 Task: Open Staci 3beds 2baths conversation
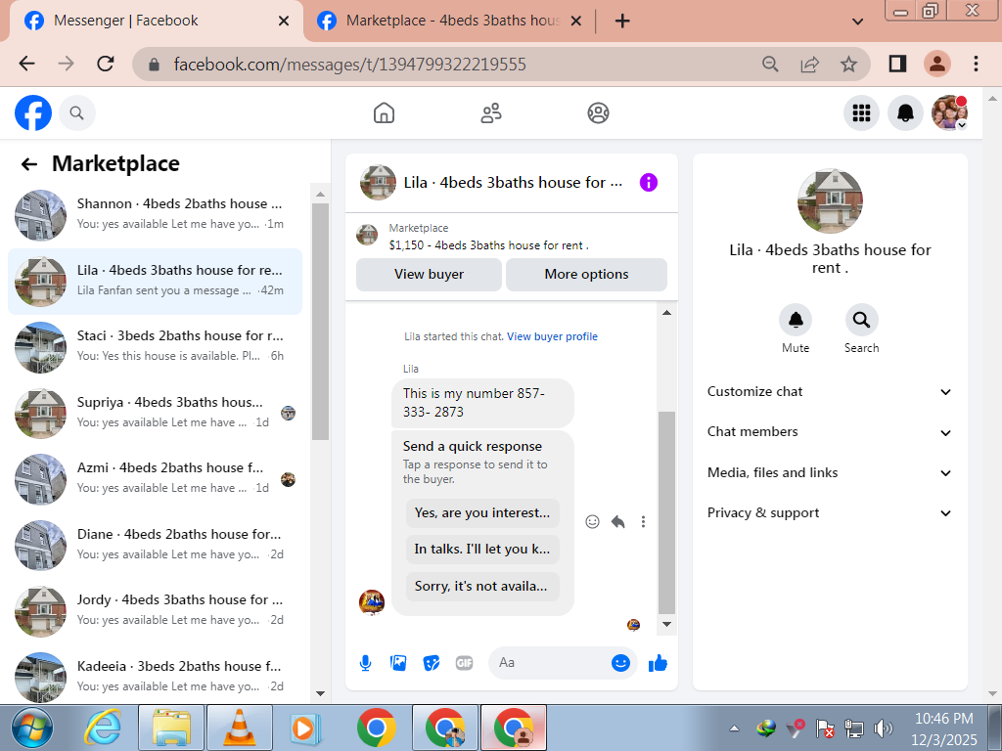(155, 347)
